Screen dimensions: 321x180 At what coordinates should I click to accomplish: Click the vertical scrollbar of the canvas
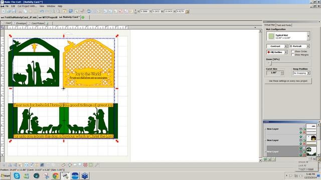coord(260,95)
